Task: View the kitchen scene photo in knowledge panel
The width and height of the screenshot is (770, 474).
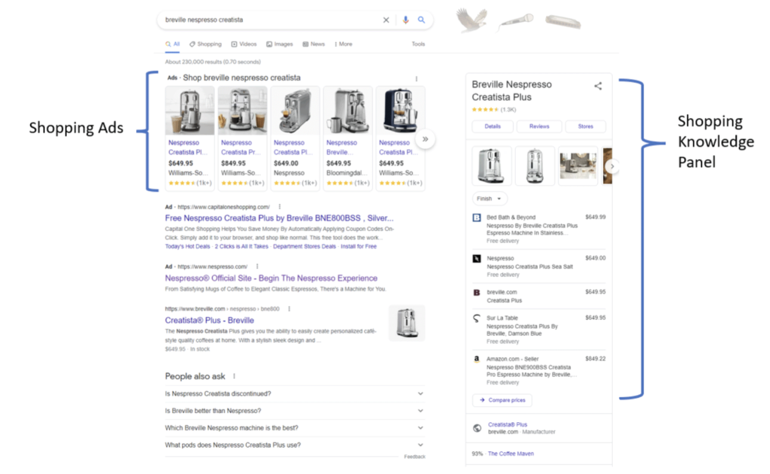Action: point(578,166)
